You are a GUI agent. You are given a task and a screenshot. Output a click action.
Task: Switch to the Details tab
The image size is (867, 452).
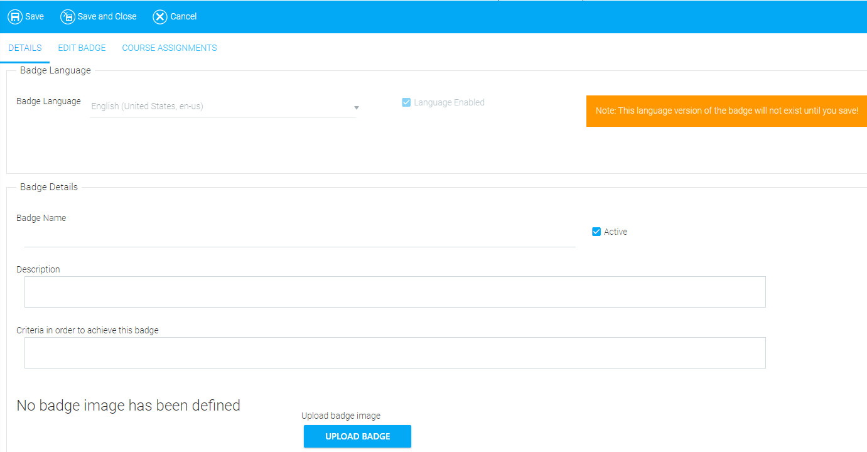25,48
